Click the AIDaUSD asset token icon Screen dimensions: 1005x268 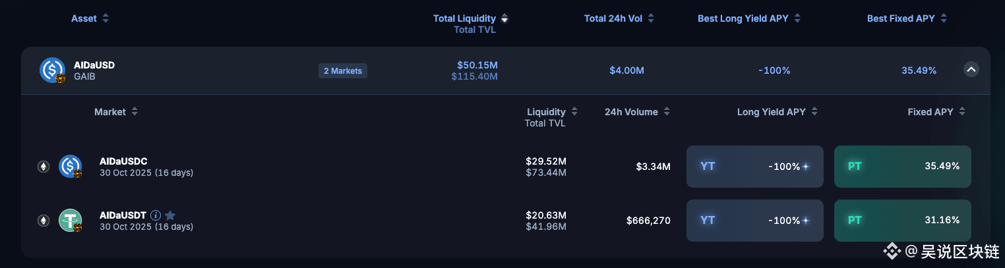click(52, 70)
